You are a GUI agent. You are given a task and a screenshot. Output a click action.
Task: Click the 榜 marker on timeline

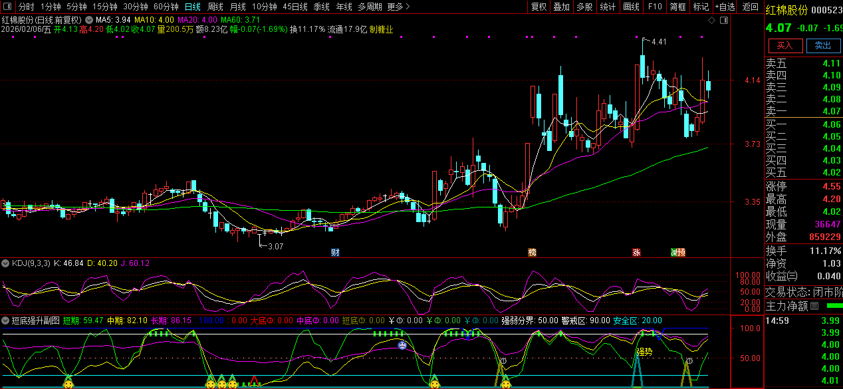click(532, 252)
